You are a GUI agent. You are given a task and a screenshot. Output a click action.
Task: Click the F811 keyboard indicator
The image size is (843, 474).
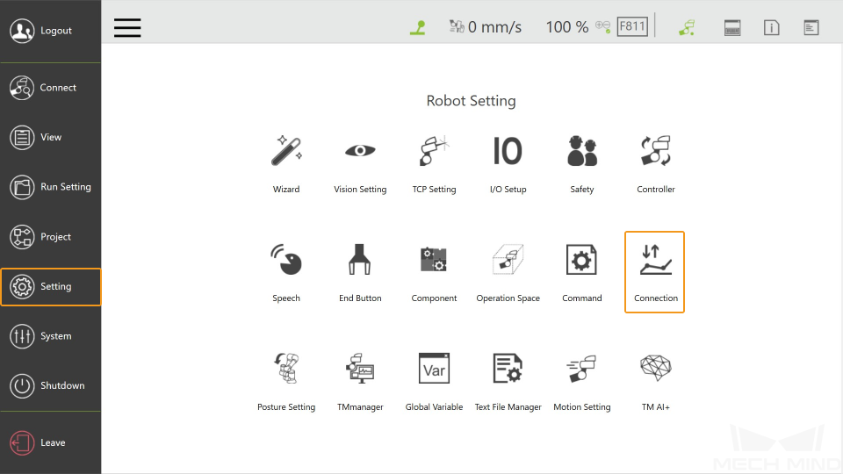pos(632,26)
